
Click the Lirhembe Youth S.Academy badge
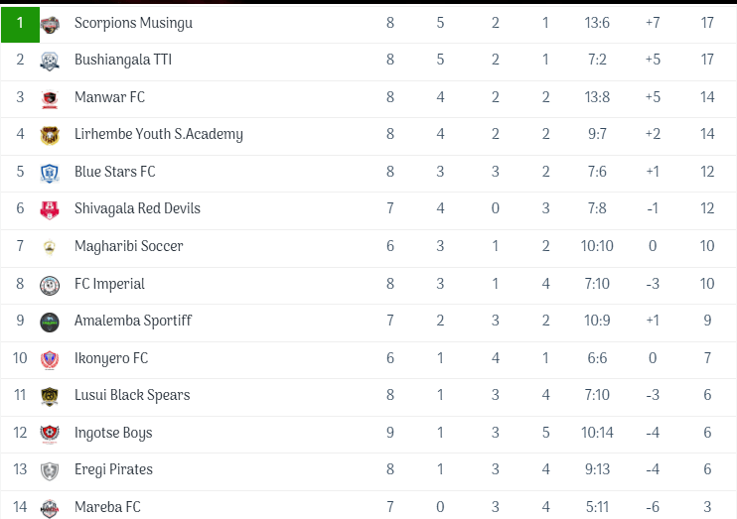50,135
